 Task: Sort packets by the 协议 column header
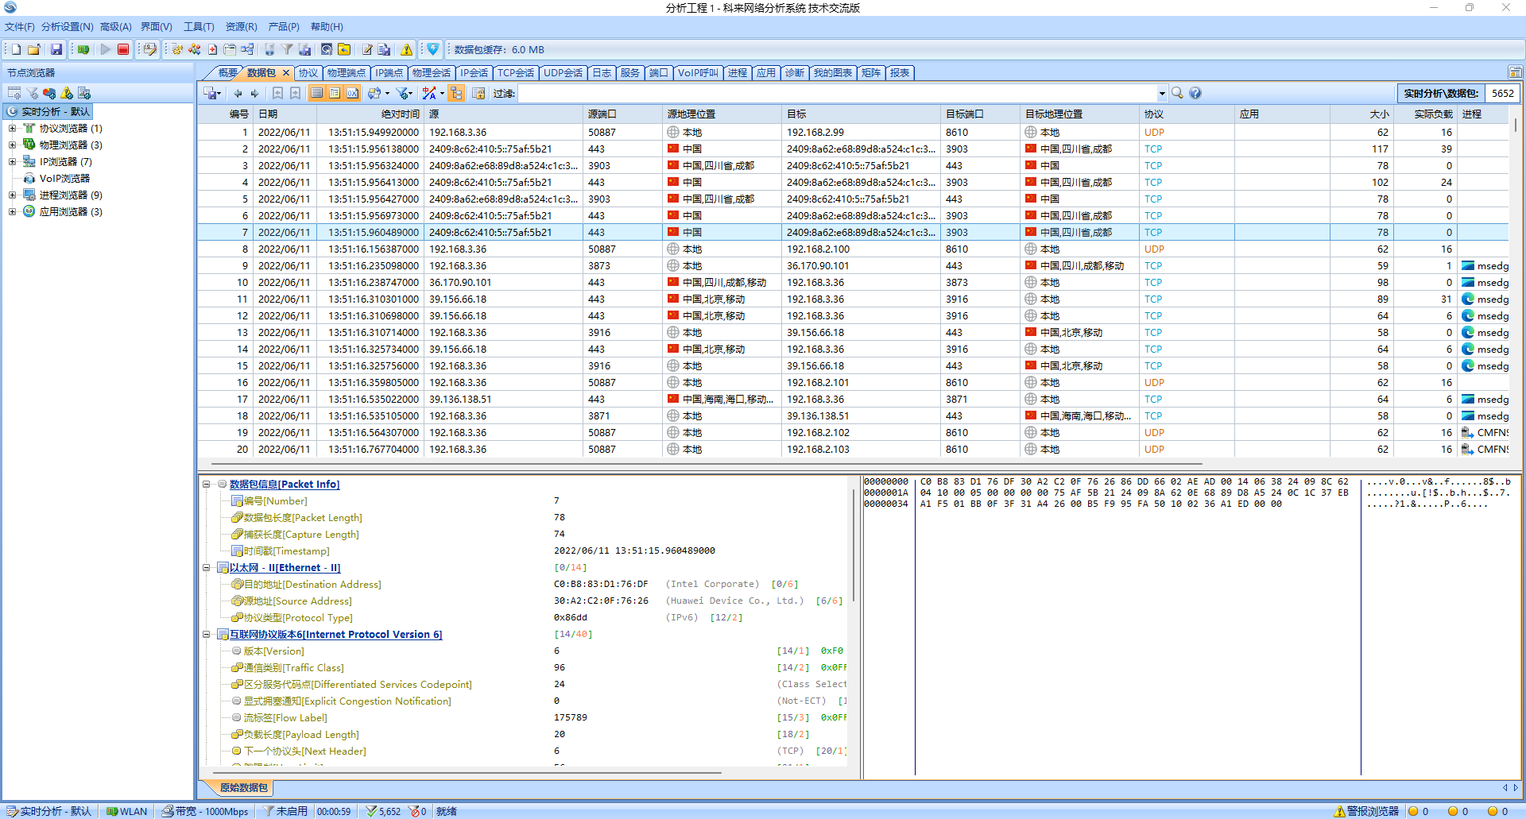(x=1187, y=114)
